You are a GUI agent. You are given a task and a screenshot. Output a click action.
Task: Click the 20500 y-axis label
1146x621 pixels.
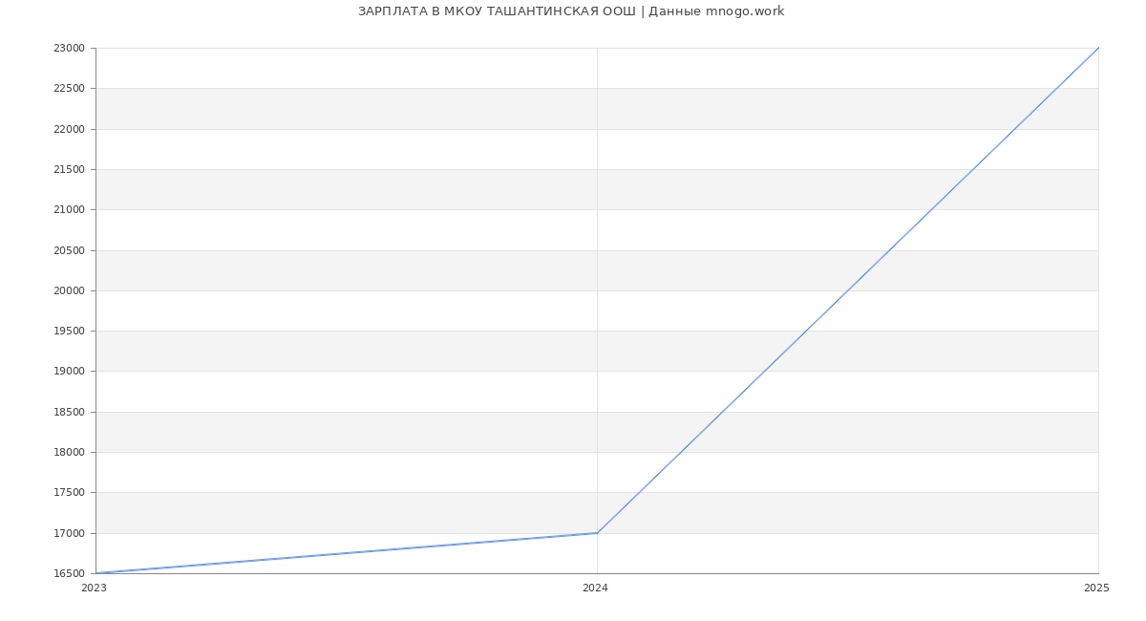click(x=69, y=250)
